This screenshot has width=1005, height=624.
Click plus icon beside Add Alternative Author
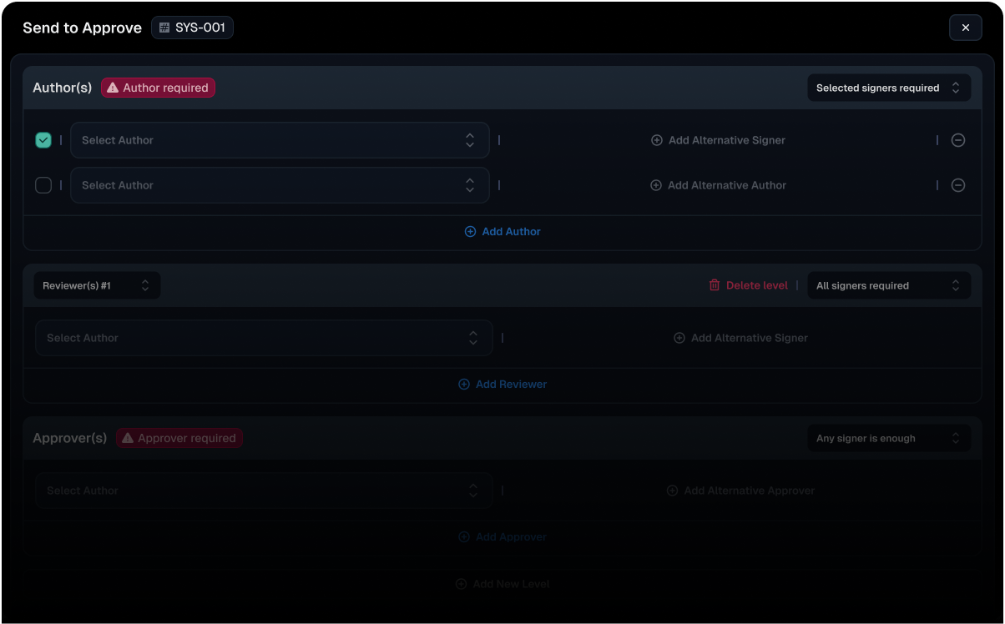(656, 185)
